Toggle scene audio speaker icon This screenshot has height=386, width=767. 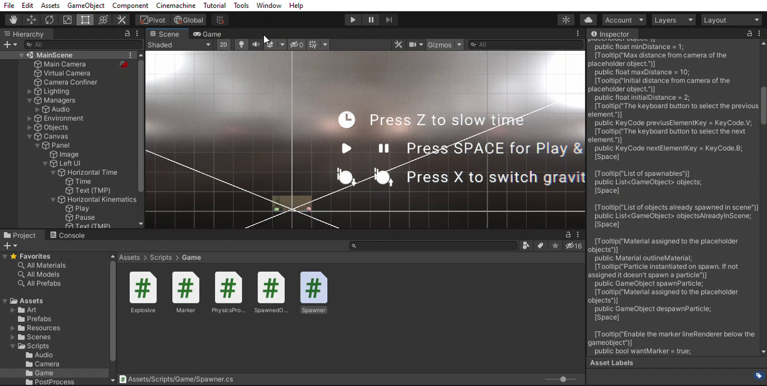[x=256, y=45]
